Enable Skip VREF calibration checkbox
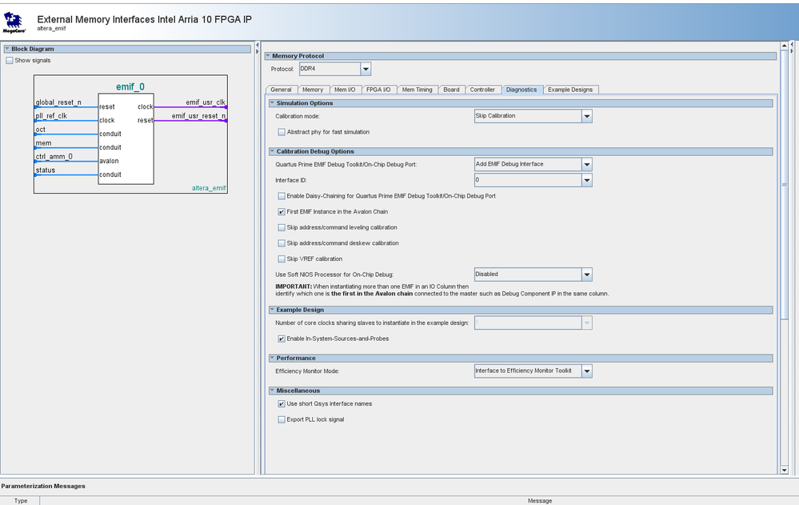Image resolution: width=799 pixels, height=505 pixels. click(282, 259)
